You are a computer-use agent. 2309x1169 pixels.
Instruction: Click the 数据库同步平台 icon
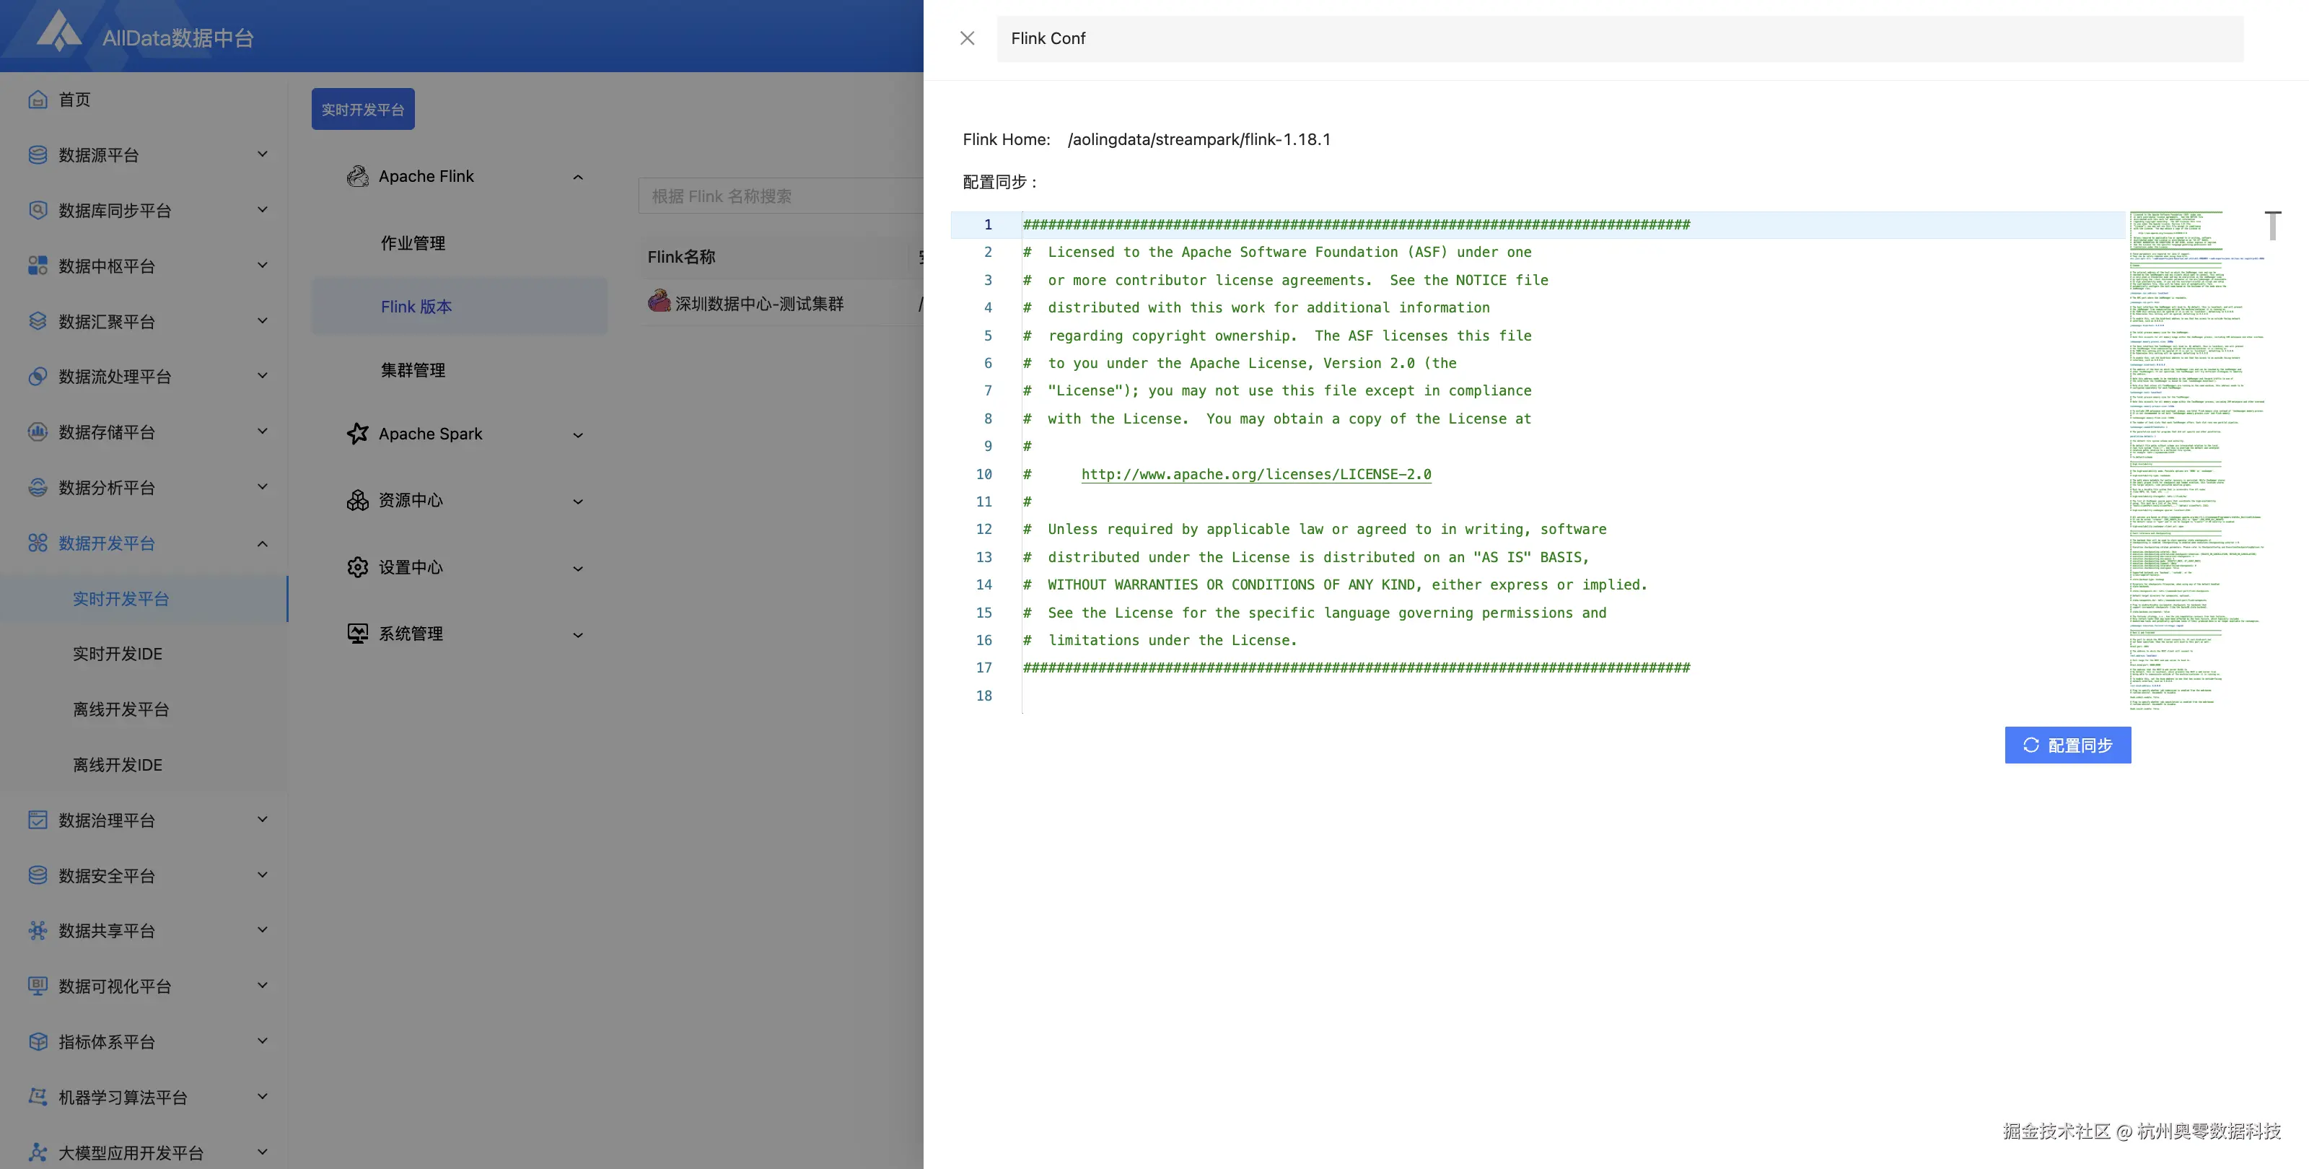(x=38, y=211)
